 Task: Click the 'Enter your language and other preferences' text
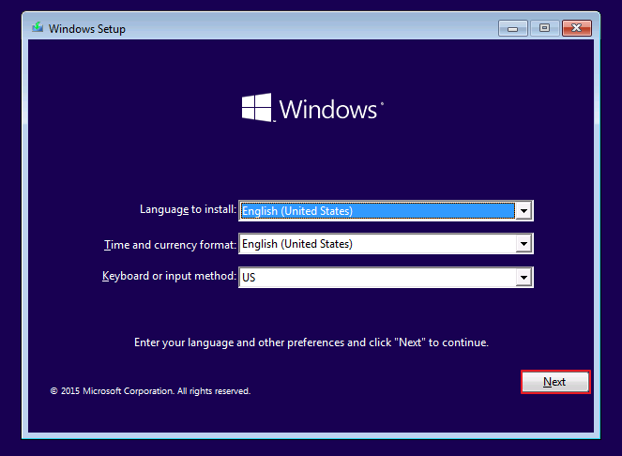pyautogui.click(x=311, y=342)
